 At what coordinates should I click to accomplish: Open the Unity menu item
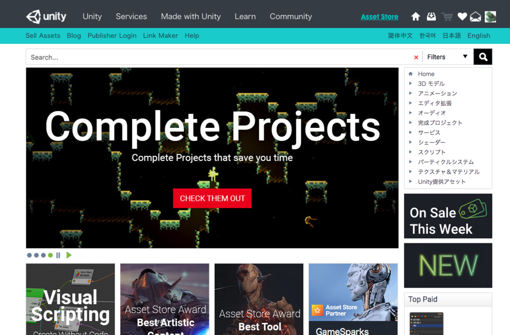click(x=92, y=16)
